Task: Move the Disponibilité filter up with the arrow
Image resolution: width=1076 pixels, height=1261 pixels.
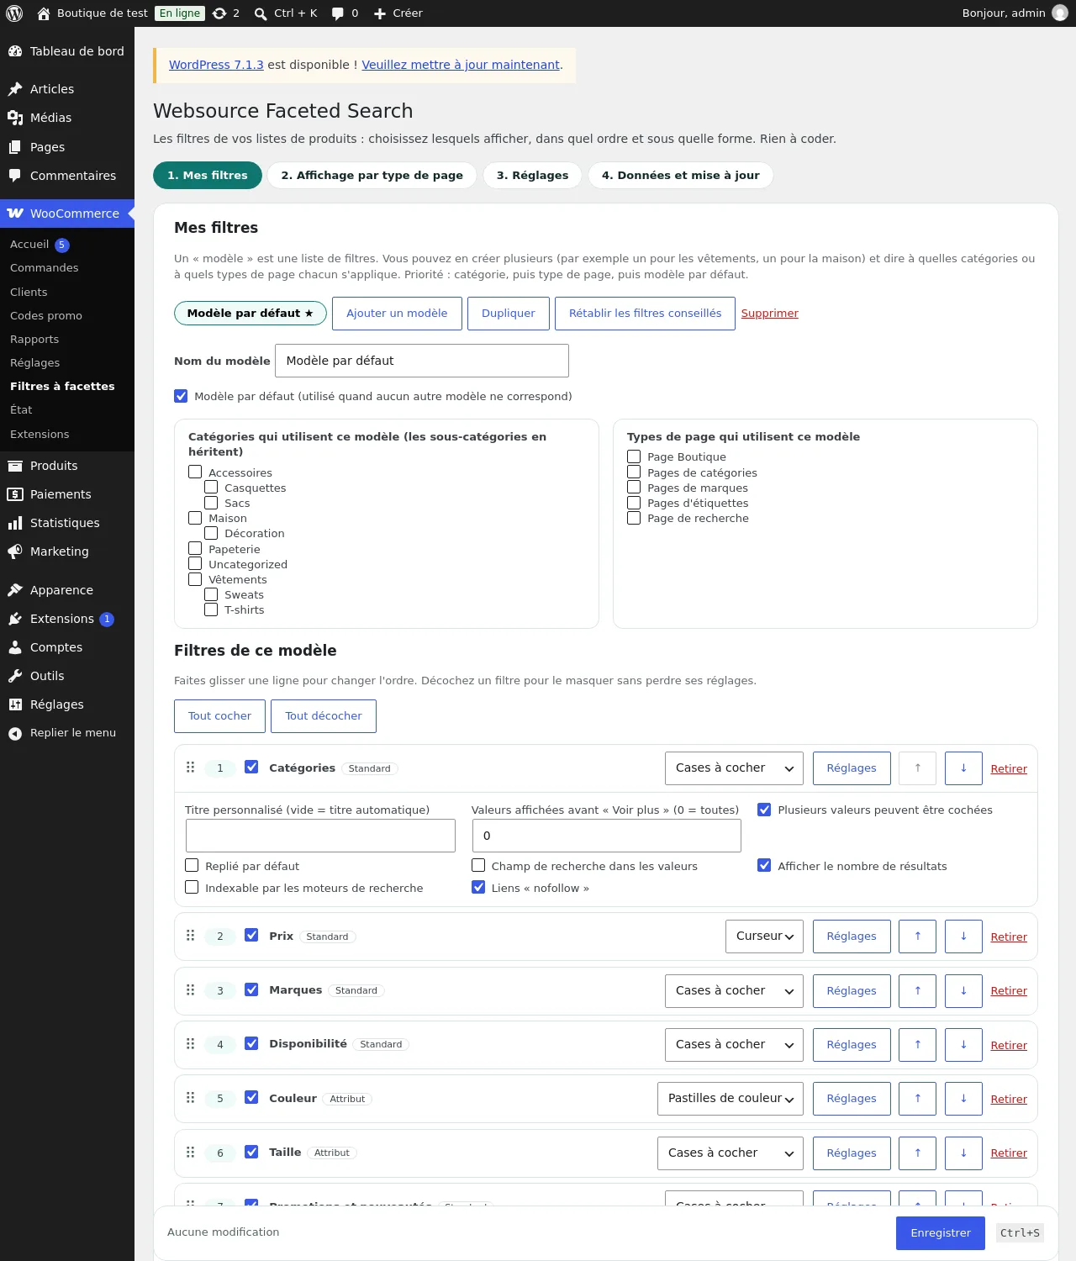Action: click(x=917, y=1045)
